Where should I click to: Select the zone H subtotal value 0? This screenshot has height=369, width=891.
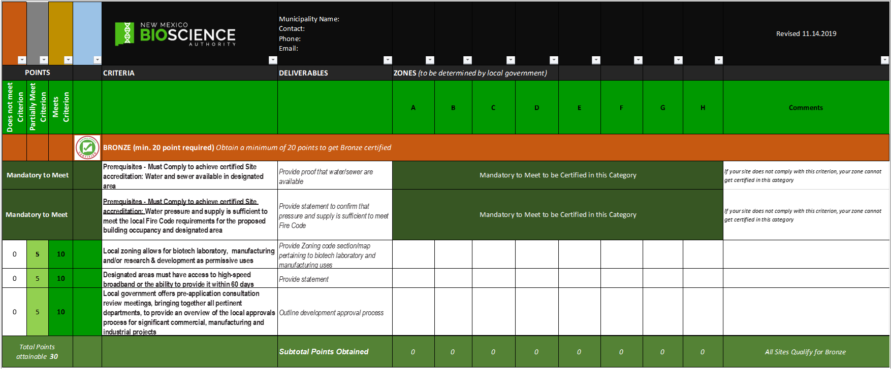[703, 351]
